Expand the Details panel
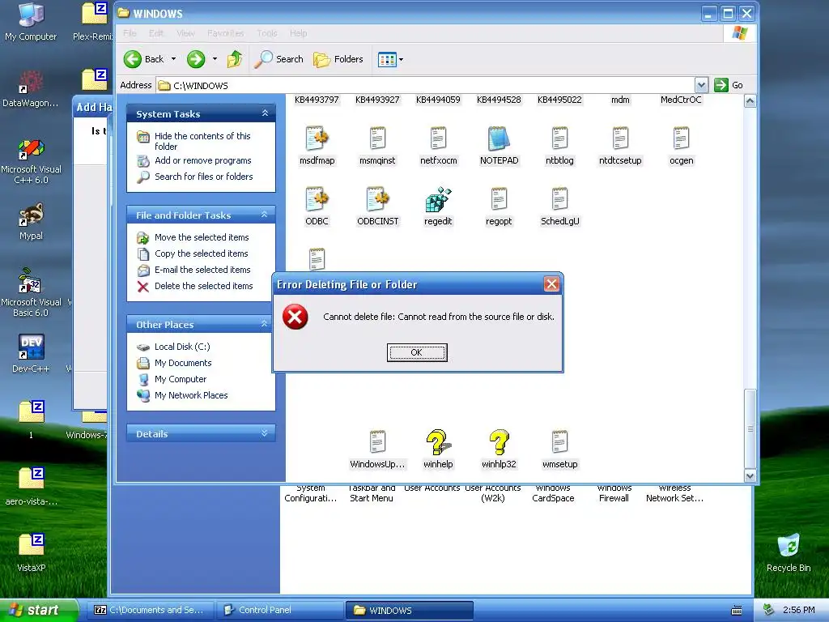This screenshot has height=622, width=829. [265, 433]
